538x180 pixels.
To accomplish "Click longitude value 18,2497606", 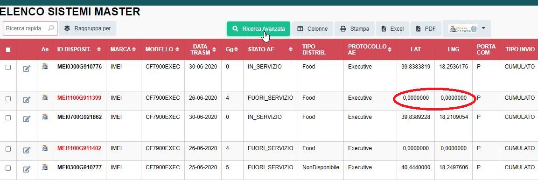I will [x=453, y=167].
